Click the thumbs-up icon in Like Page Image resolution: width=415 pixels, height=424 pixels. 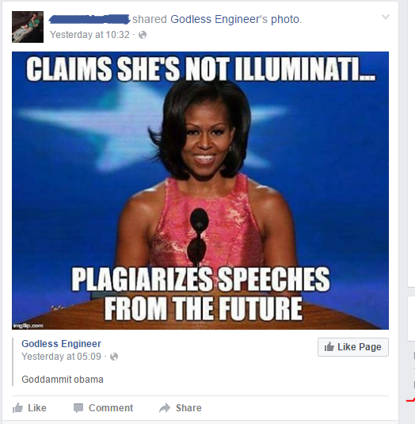pos(329,346)
